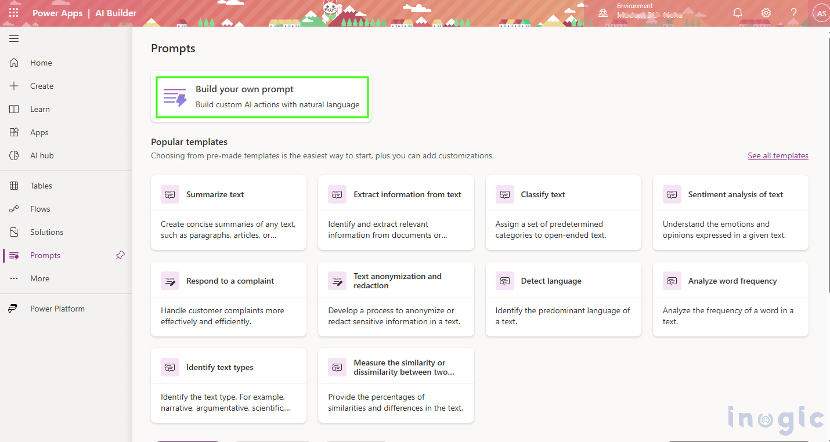Click Build your own prompt title
This screenshot has width=830, height=442.
(x=244, y=89)
